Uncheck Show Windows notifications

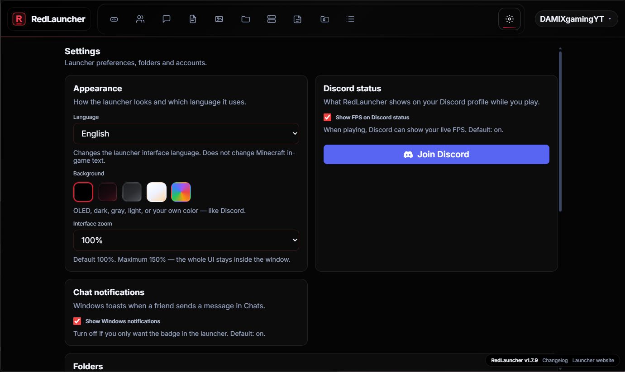point(77,321)
